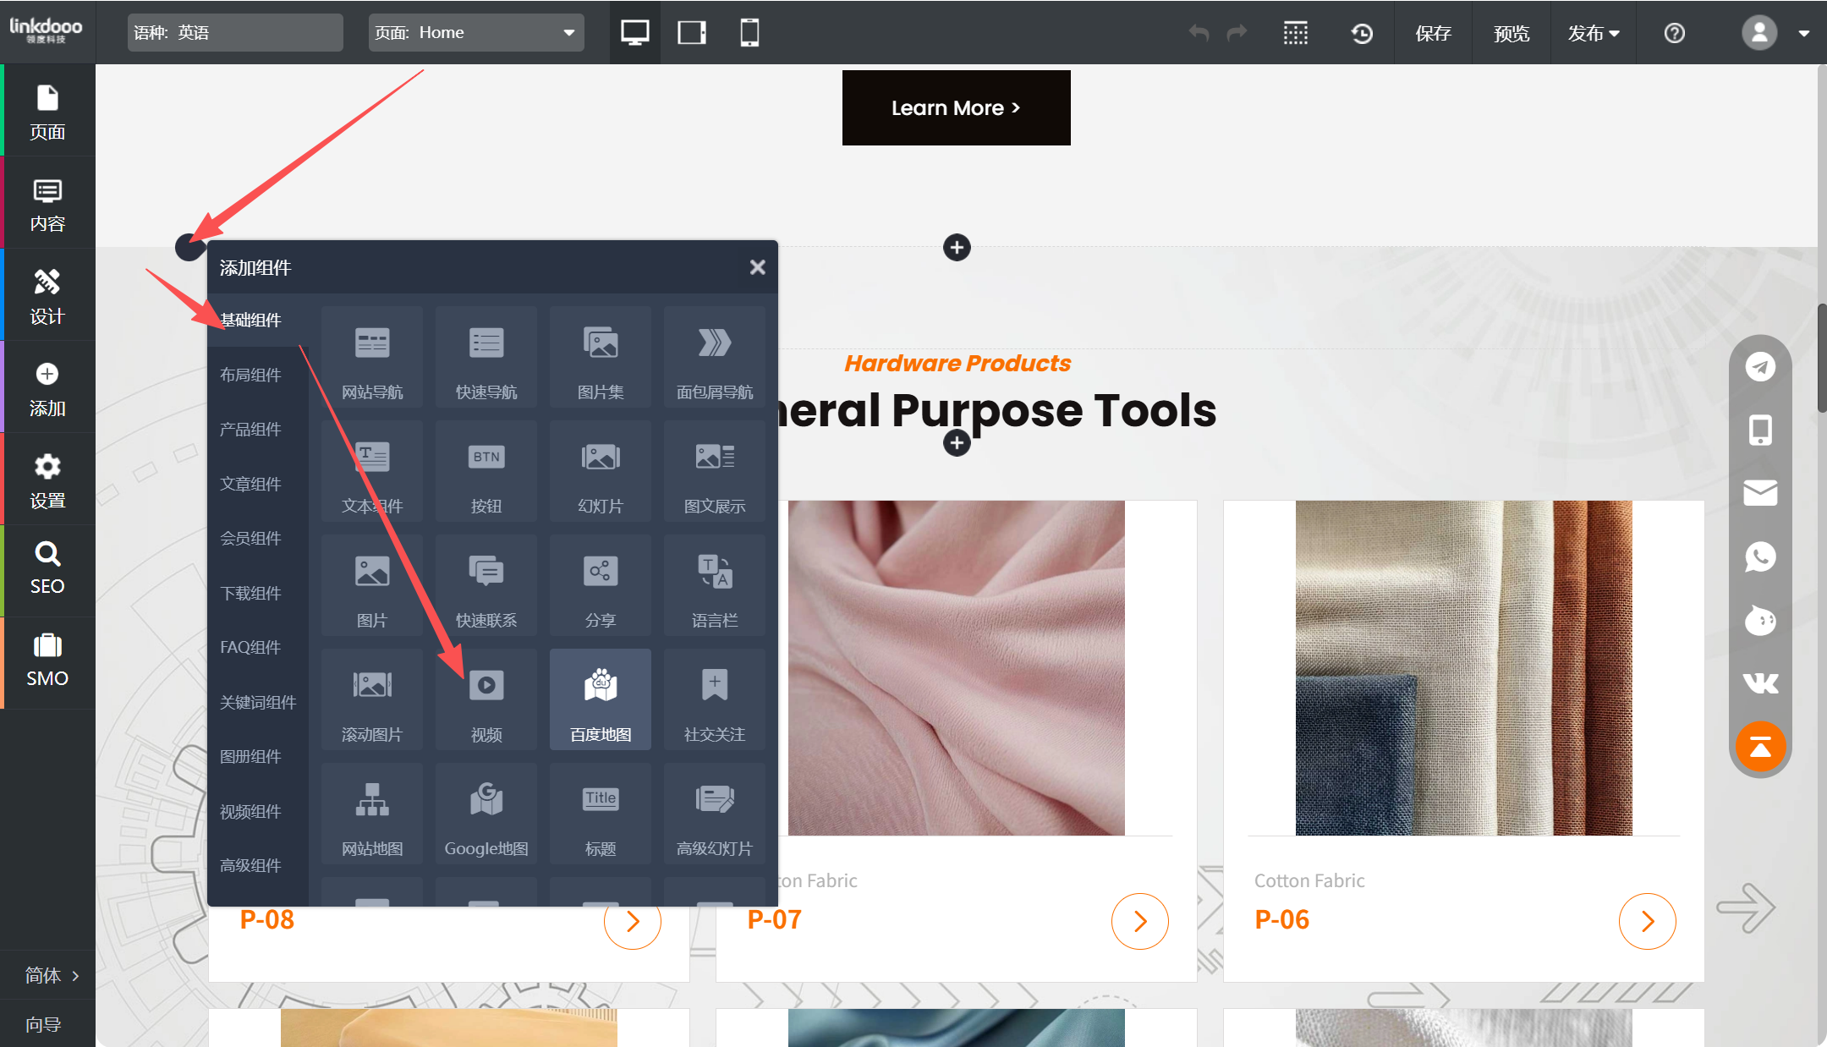Insert the Baidu map component
Screen dimensions: 1827x1047
[601, 699]
